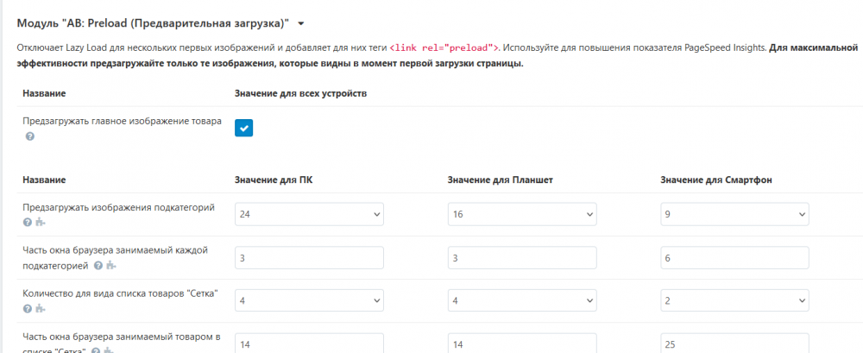The height and width of the screenshot is (353, 863).
Task: Open smartphone "Сетка" dropdown showing 2
Action: coord(734,300)
